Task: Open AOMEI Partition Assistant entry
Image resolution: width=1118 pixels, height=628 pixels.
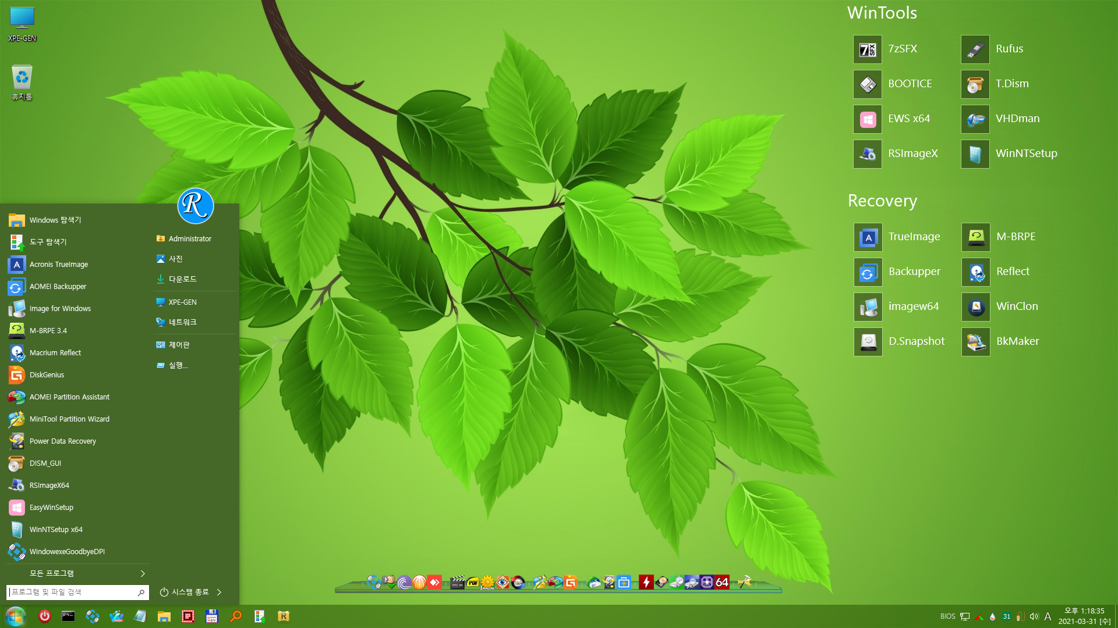Action: pos(78,397)
